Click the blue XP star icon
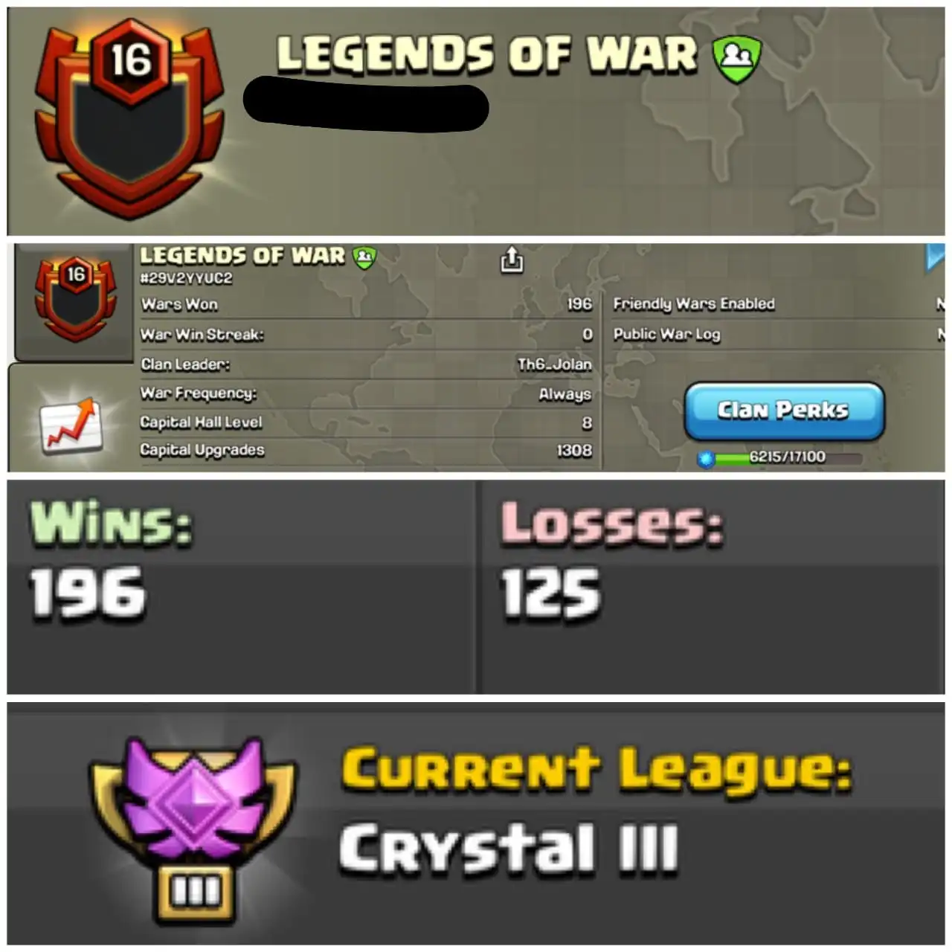 click(x=706, y=458)
